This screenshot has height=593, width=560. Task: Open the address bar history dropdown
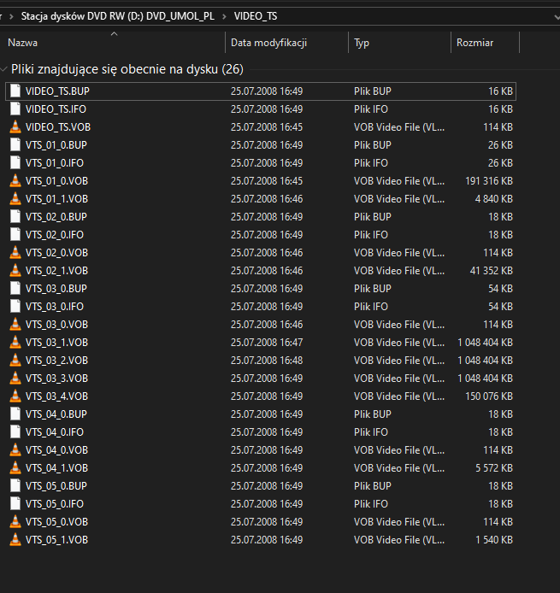(557, 16)
